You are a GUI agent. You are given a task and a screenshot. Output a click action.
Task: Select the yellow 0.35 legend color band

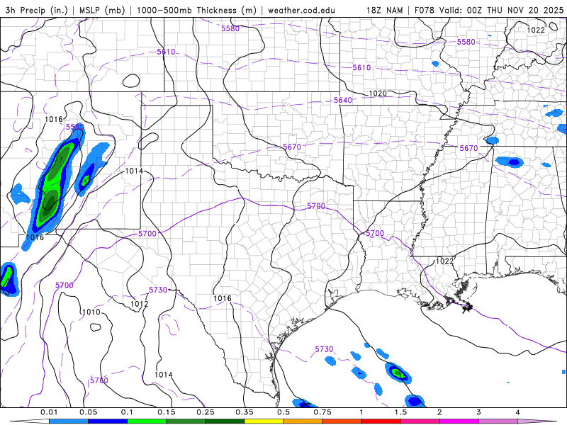coord(264,421)
